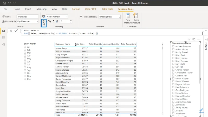Open the Uncategorized data category dropdown
Image resolution: width=208 pixels, height=117 pixels.
[x=109, y=17]
